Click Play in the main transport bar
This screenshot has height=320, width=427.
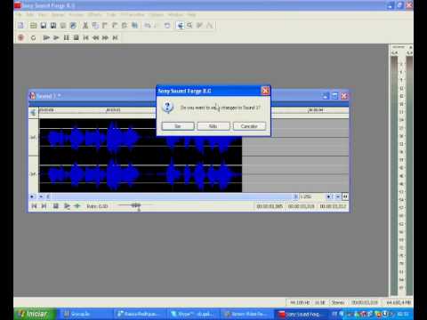56,37
